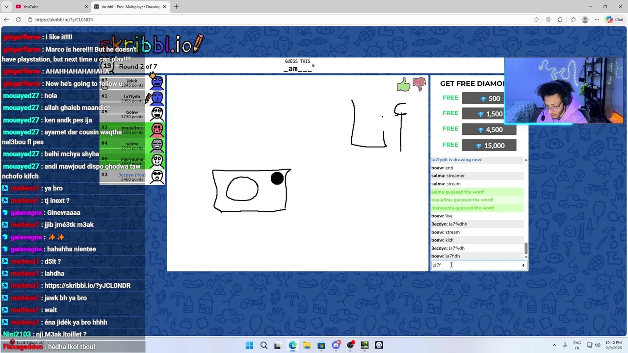628x353 pixels.
Task: Open Discord from the taskbar
Action: coord(336,345)
